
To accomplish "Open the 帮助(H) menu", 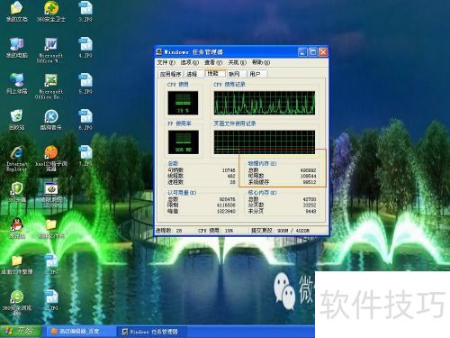I will [261, 62].
